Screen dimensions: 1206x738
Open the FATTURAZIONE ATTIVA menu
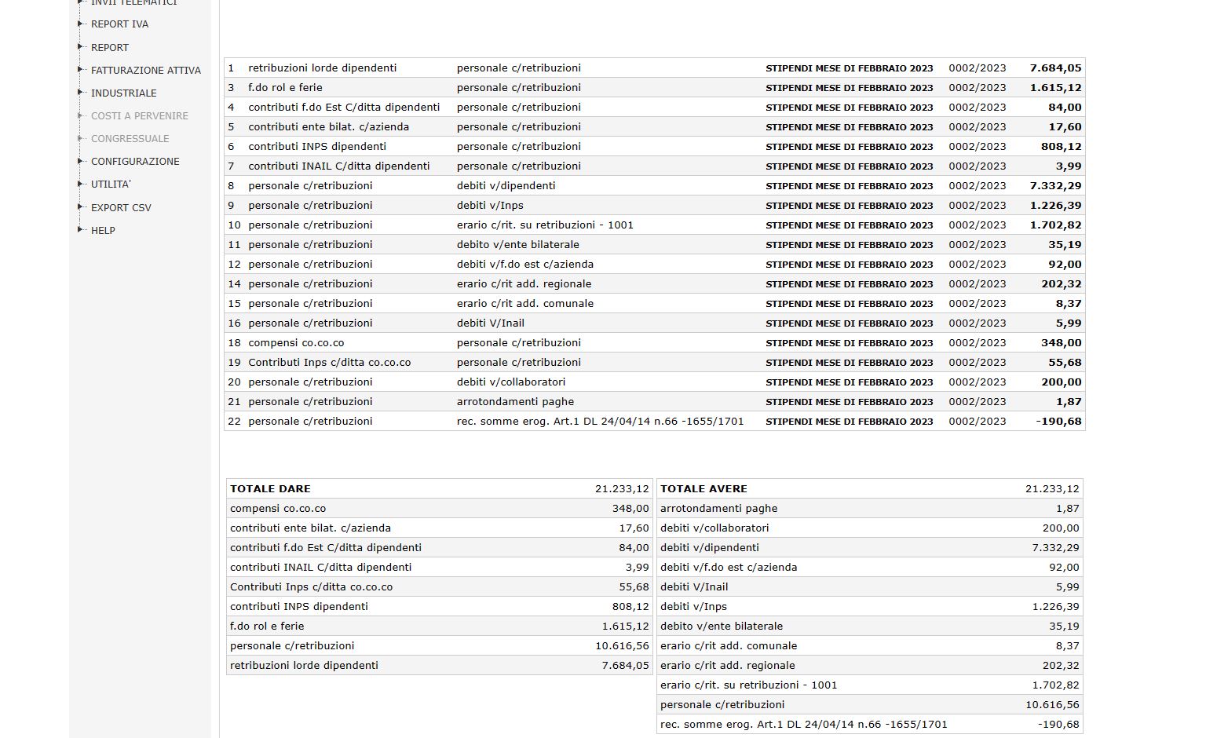[x=146, y=70]
